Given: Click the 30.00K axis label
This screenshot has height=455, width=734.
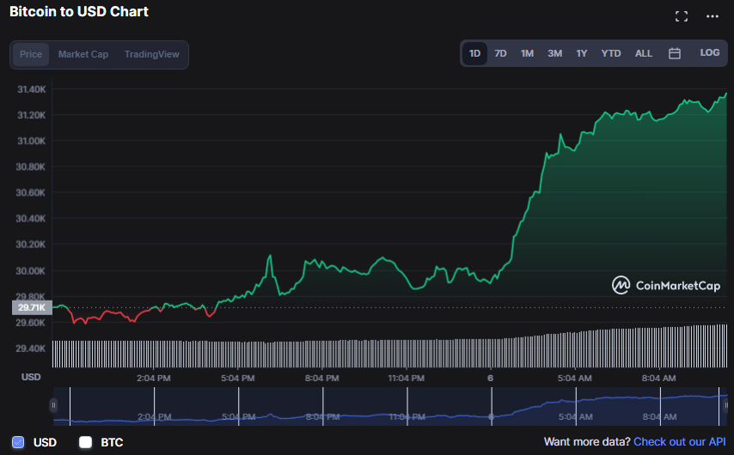Looking at the screenshot, I should [31, 270].
